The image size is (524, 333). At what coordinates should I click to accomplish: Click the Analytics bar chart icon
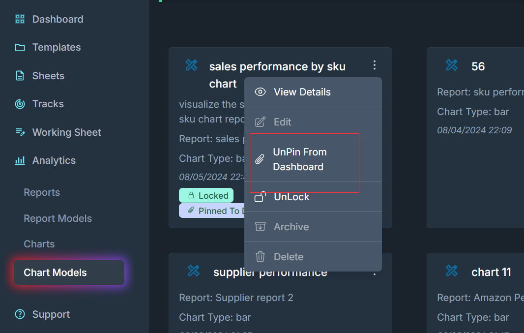pyautogui.click(x=20, y=160)
